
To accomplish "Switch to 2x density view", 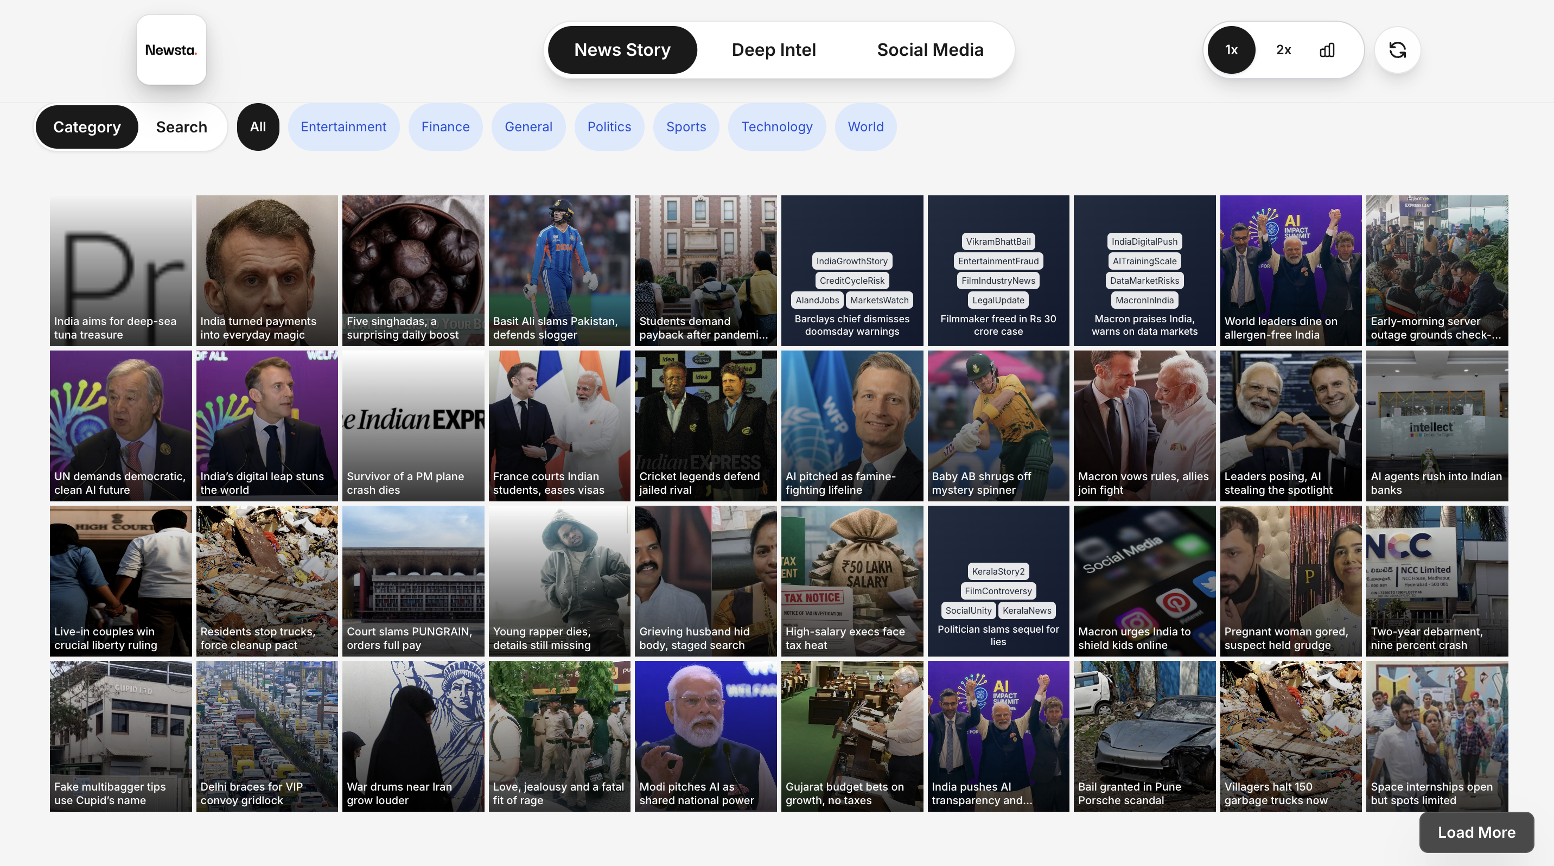I will pyautogui.click(x=1283, y=50).
